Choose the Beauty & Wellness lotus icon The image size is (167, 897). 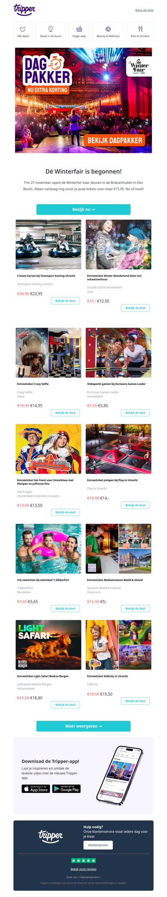coord(108,29)
